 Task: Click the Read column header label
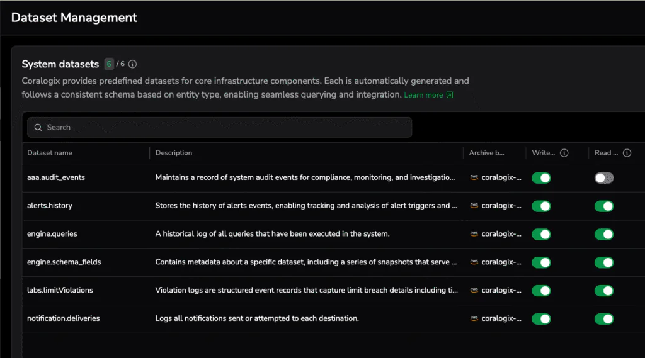606,153
